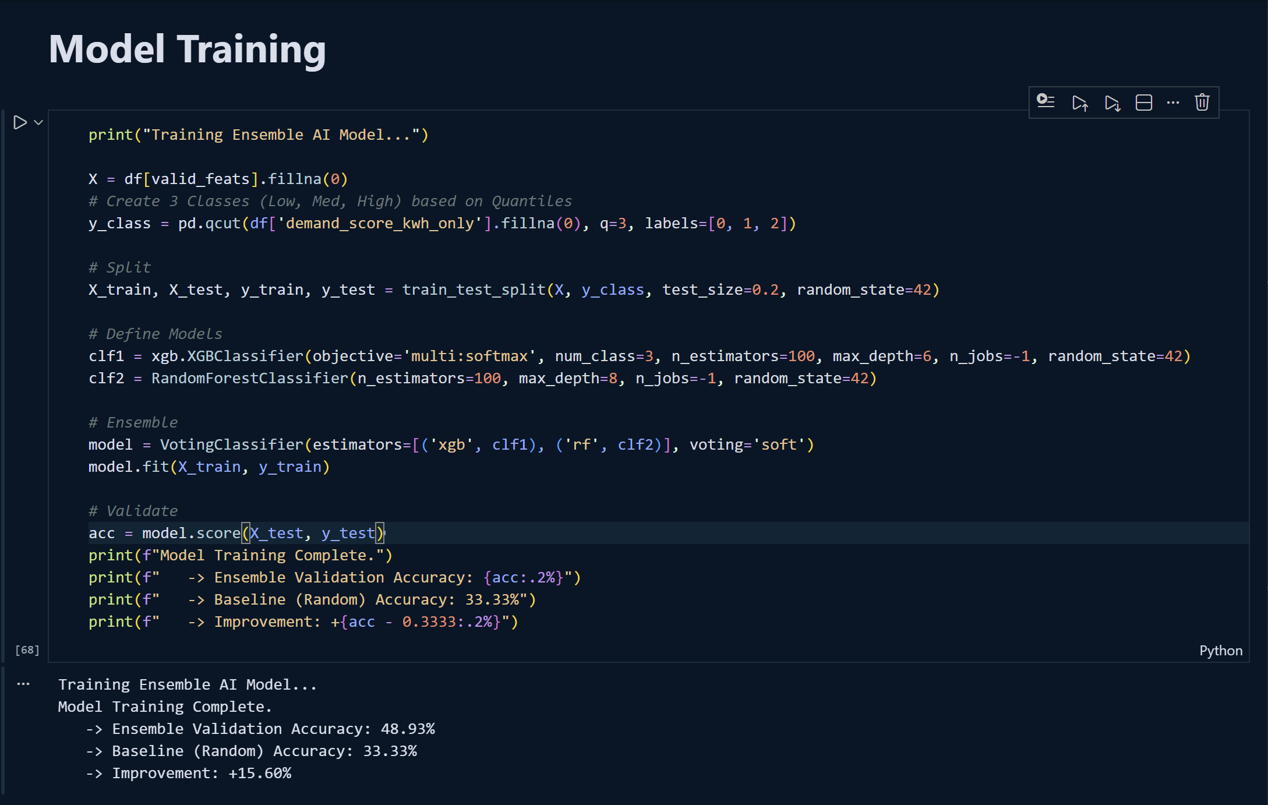This screenshot has width=1268, height=805.
Task: Change the cell language mode from Python
Action: pyautogui.click(x=1220, y=651)
